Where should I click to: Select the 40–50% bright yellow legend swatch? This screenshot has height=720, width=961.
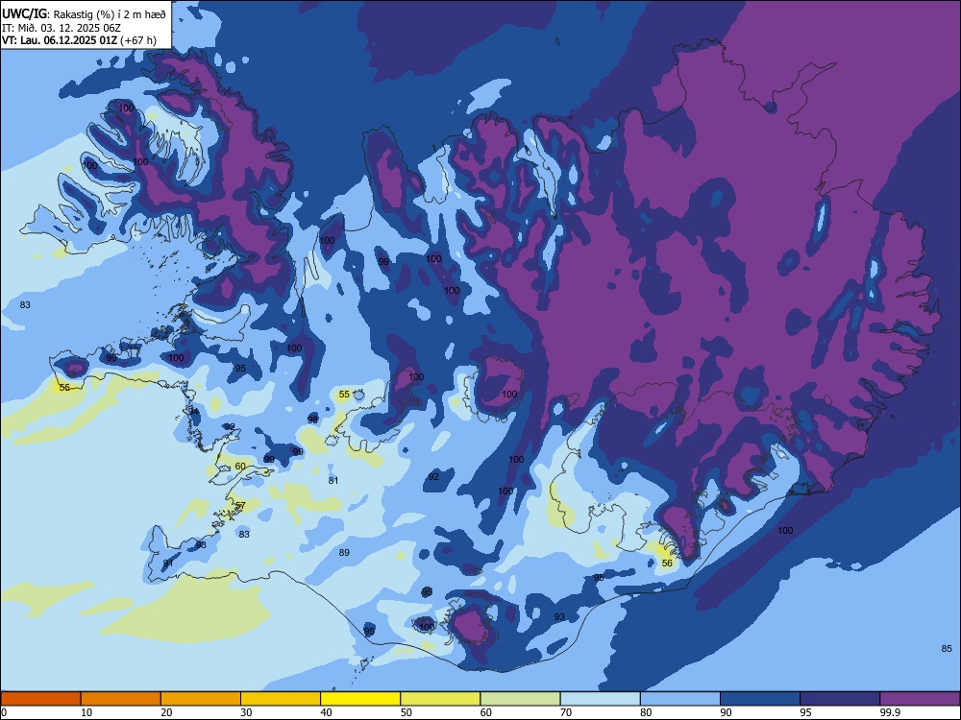[360, 699]
